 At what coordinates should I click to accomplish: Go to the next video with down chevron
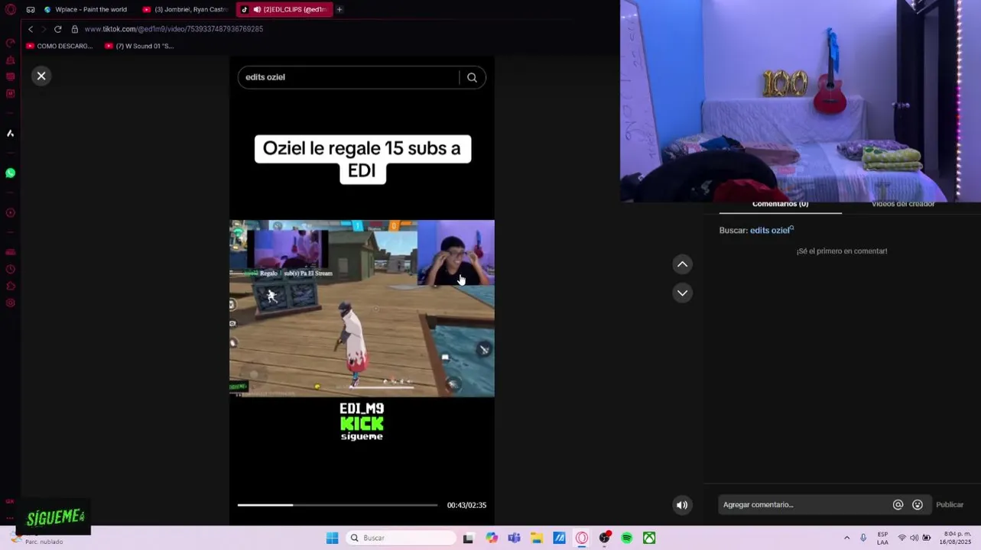pyautogui.click(x=682, y=293)
